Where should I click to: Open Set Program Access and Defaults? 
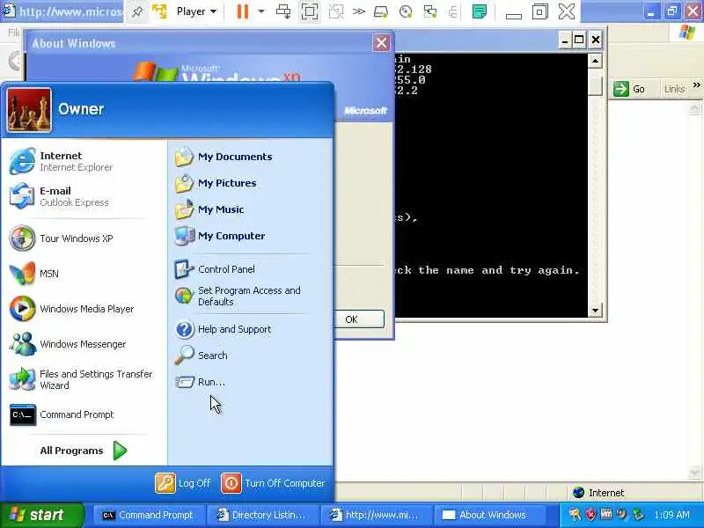[x=238, y=297]
